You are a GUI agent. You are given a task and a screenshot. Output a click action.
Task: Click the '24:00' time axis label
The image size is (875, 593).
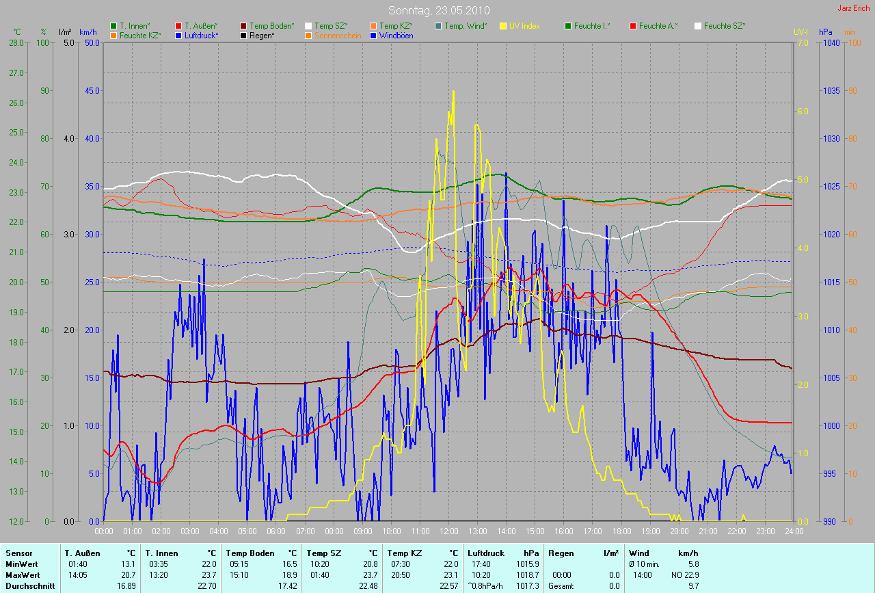[x=793, y=531]
